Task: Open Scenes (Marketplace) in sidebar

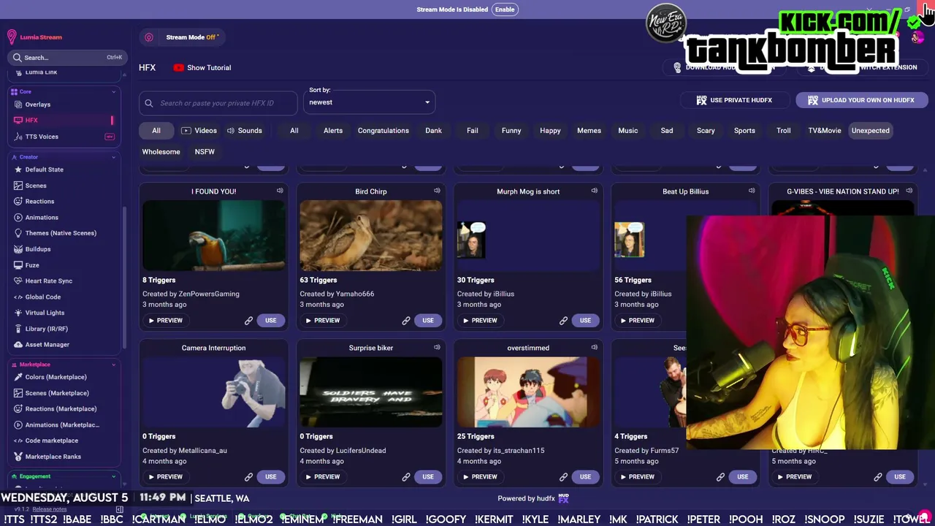Action: tap(63, 393)
